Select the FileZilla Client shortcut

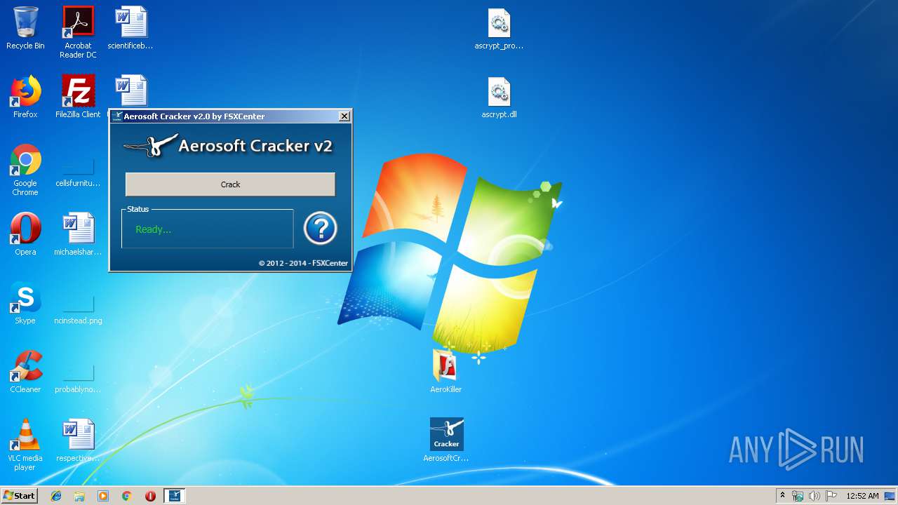(78, 97)
